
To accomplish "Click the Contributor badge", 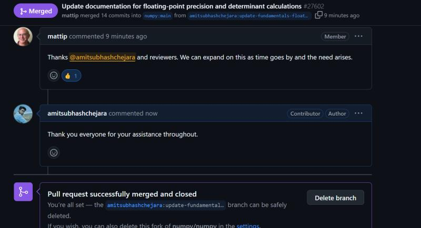I will coord(305,113).
